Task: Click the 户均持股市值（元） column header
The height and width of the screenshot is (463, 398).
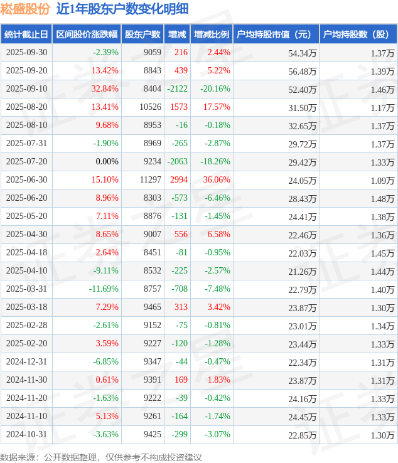Action: click(276, 35)
